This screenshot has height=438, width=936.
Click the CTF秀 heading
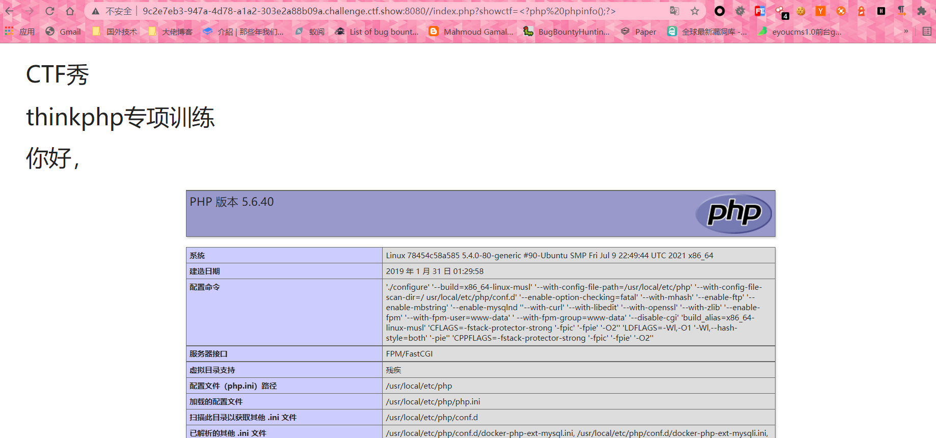click(x=58, y=75)
